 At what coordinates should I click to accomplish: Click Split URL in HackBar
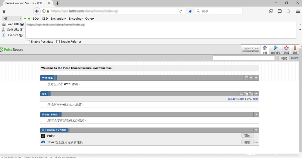(13, 30)
